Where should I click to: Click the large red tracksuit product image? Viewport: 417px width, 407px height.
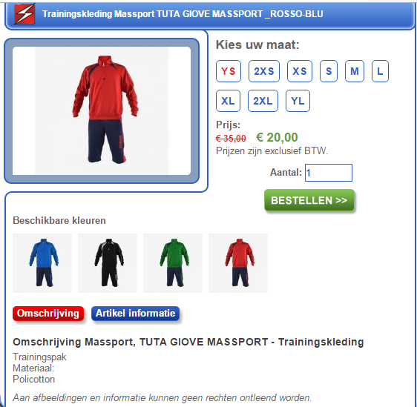click(x=102, y=110)
